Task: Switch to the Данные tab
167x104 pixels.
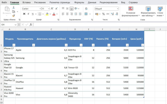Action: tap(92, 2)
